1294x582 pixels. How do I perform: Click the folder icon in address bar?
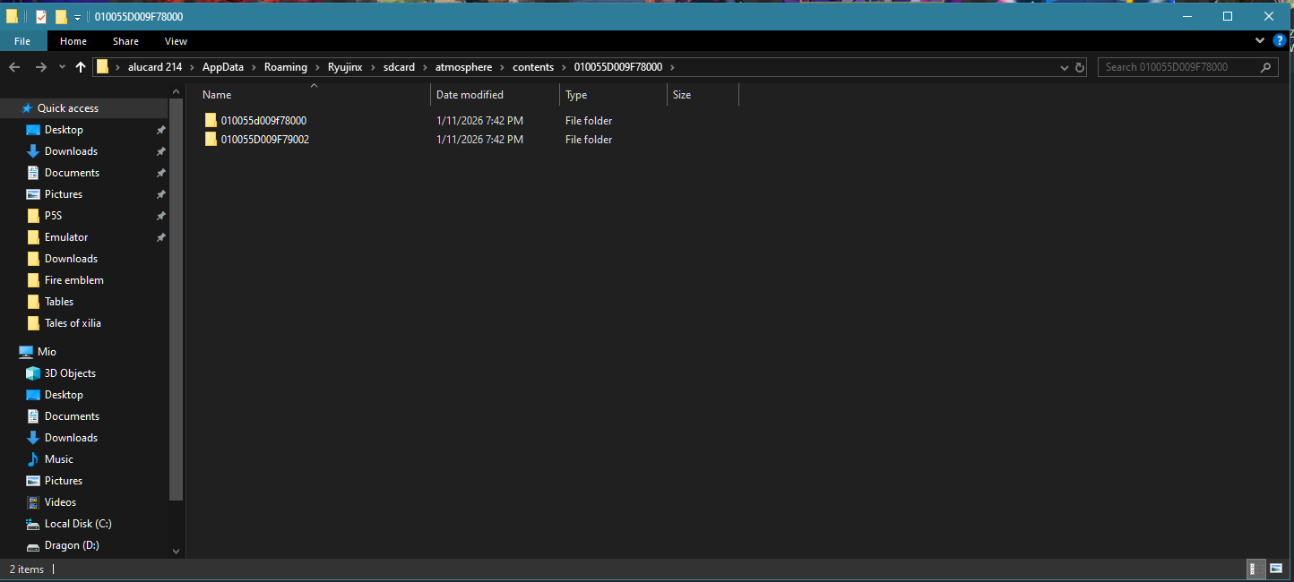pyautogui.click(x=103, y=67)
